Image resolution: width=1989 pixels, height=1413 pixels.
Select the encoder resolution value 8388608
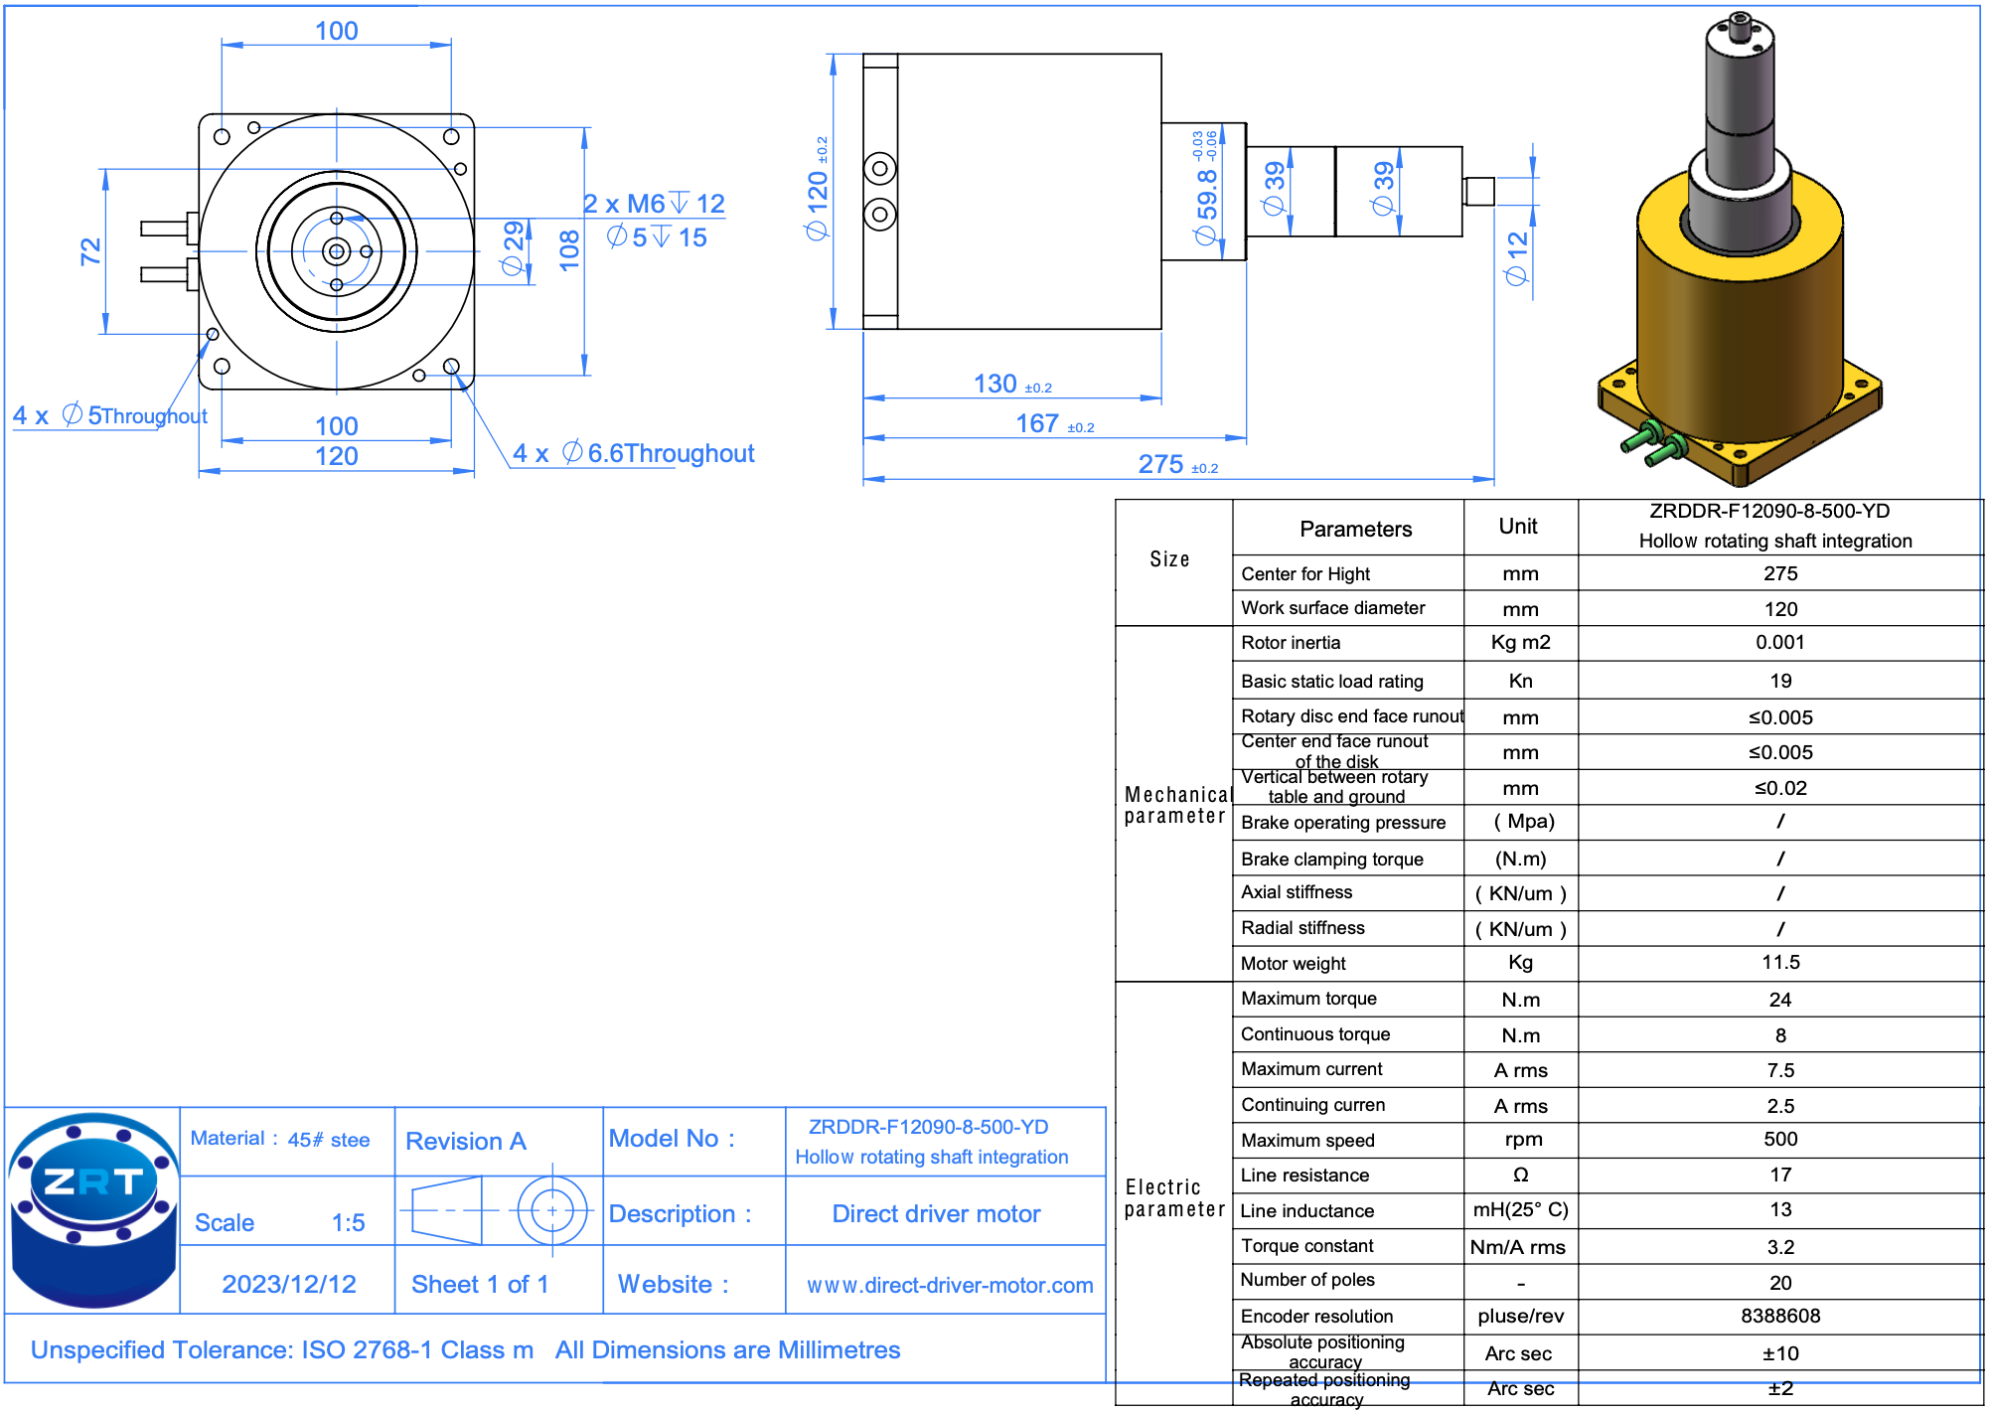[x=1780, y=1316]
